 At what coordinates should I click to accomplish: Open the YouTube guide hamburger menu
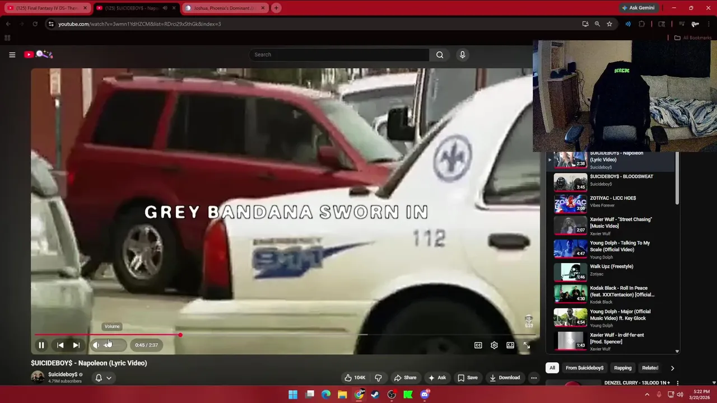pos(12,54)
